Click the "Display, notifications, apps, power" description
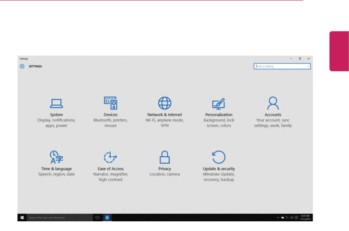This screenshot has width=349, height=231. (x=56, y=123)
